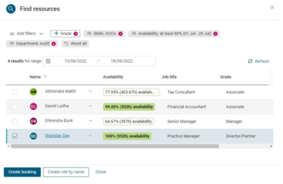Tick the checkbox for Abhishake Matth
This screenshot has width=283, height=184.
15,92
